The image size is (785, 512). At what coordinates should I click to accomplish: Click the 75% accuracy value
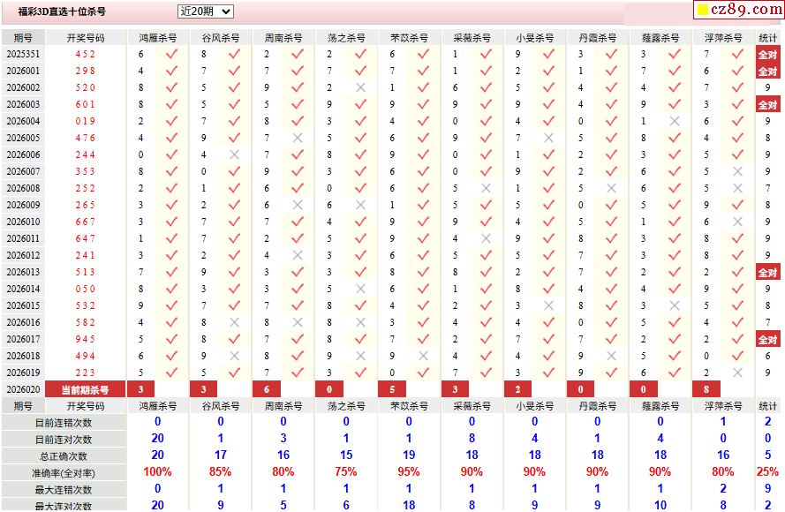pyautogui.click(x=346, y=471)
